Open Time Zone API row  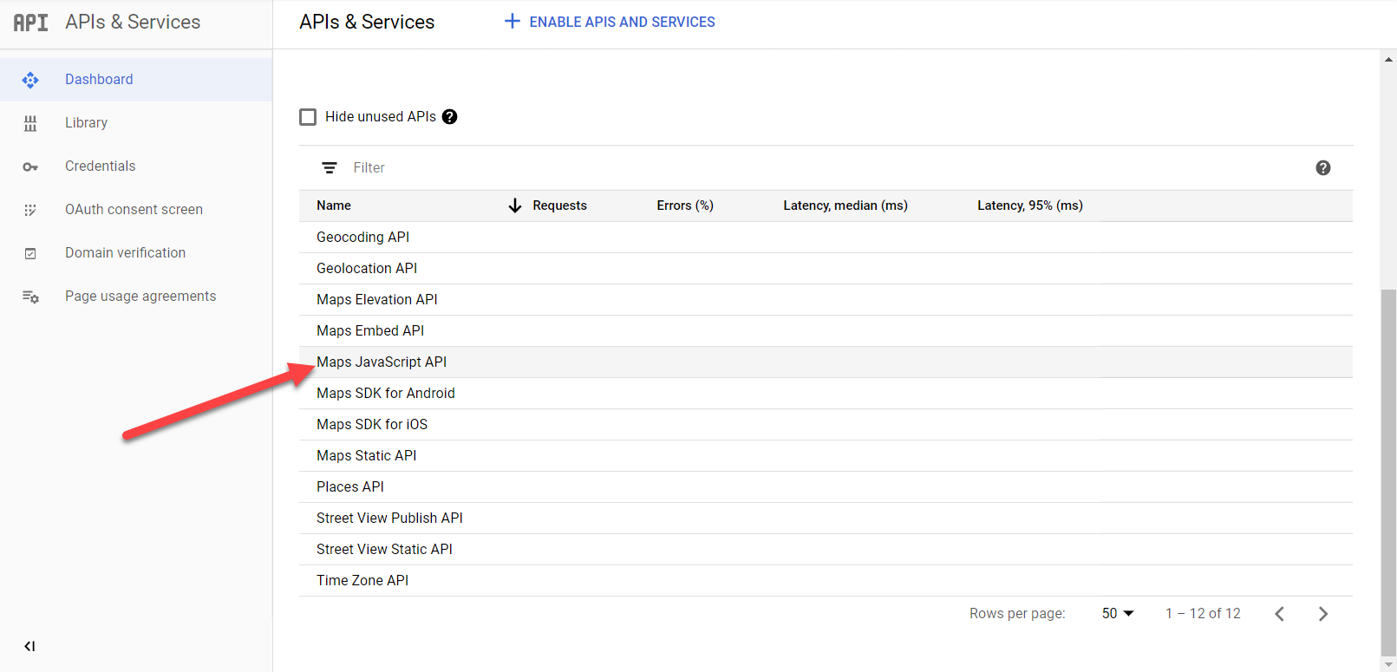(826, 581)
